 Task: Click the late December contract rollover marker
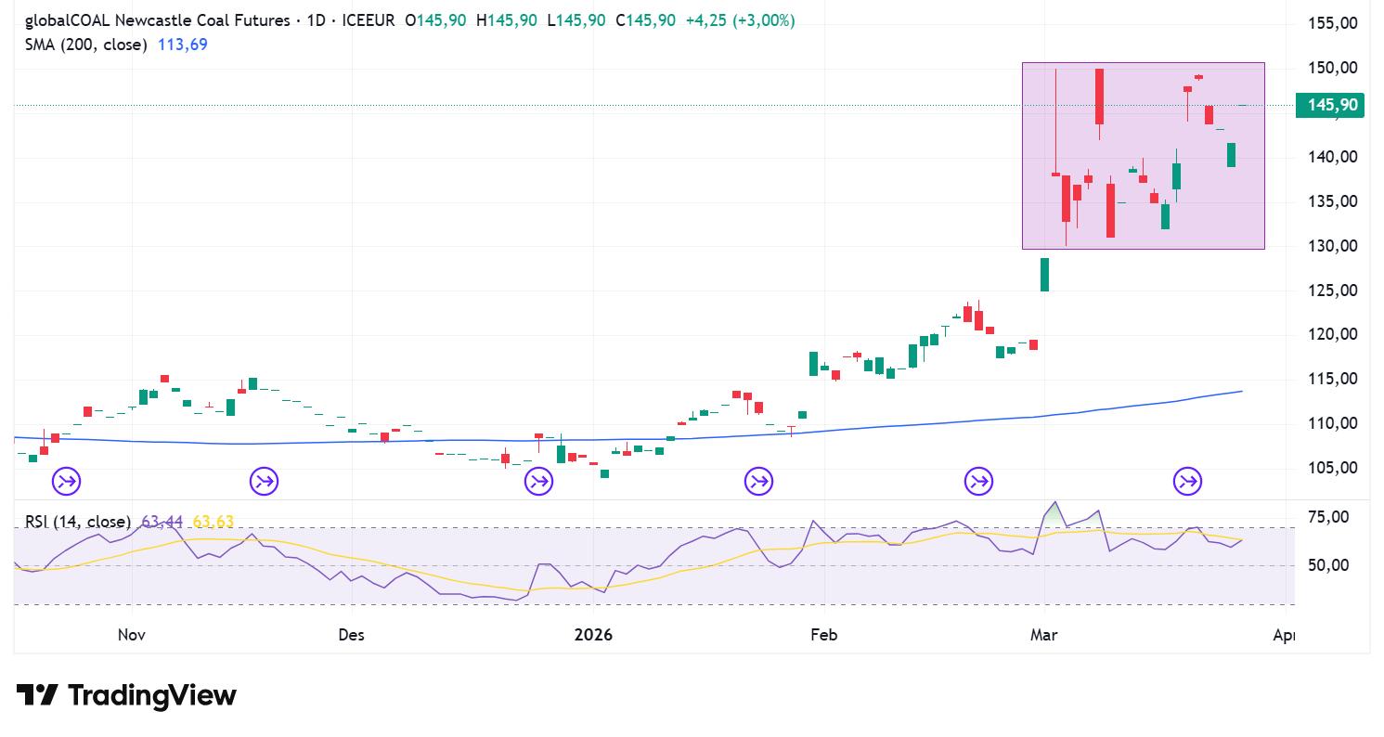pos(538,481)
